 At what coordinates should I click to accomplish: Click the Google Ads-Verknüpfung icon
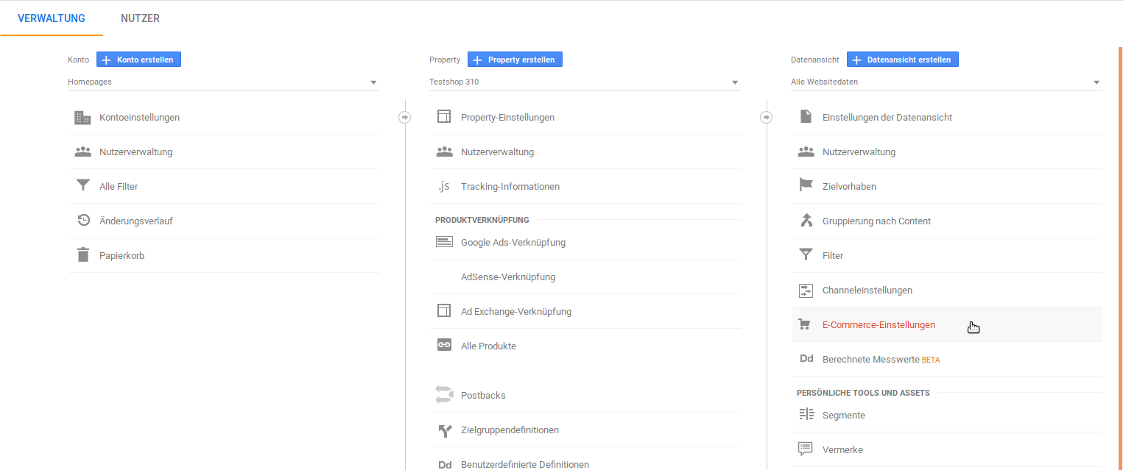click(444, 242)
